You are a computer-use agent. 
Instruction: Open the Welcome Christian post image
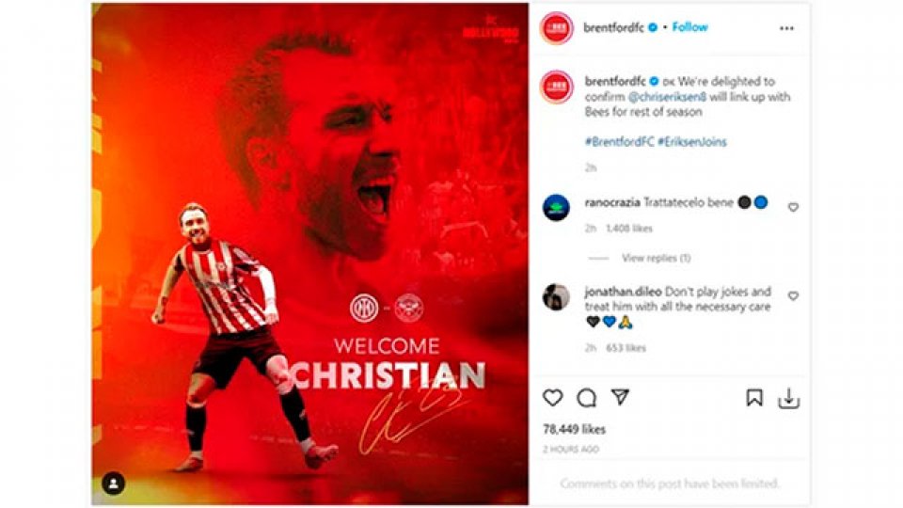pos(309,254)
